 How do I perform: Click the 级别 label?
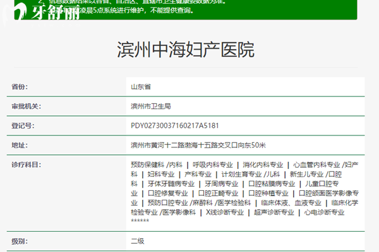[20, 241]
